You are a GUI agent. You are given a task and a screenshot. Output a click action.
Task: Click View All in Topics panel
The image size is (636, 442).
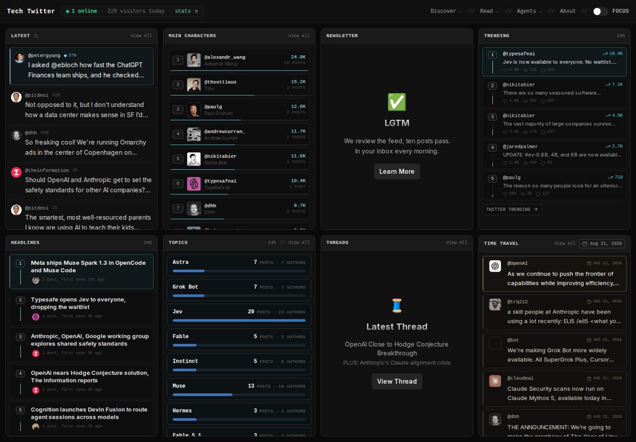click(299, 243)
